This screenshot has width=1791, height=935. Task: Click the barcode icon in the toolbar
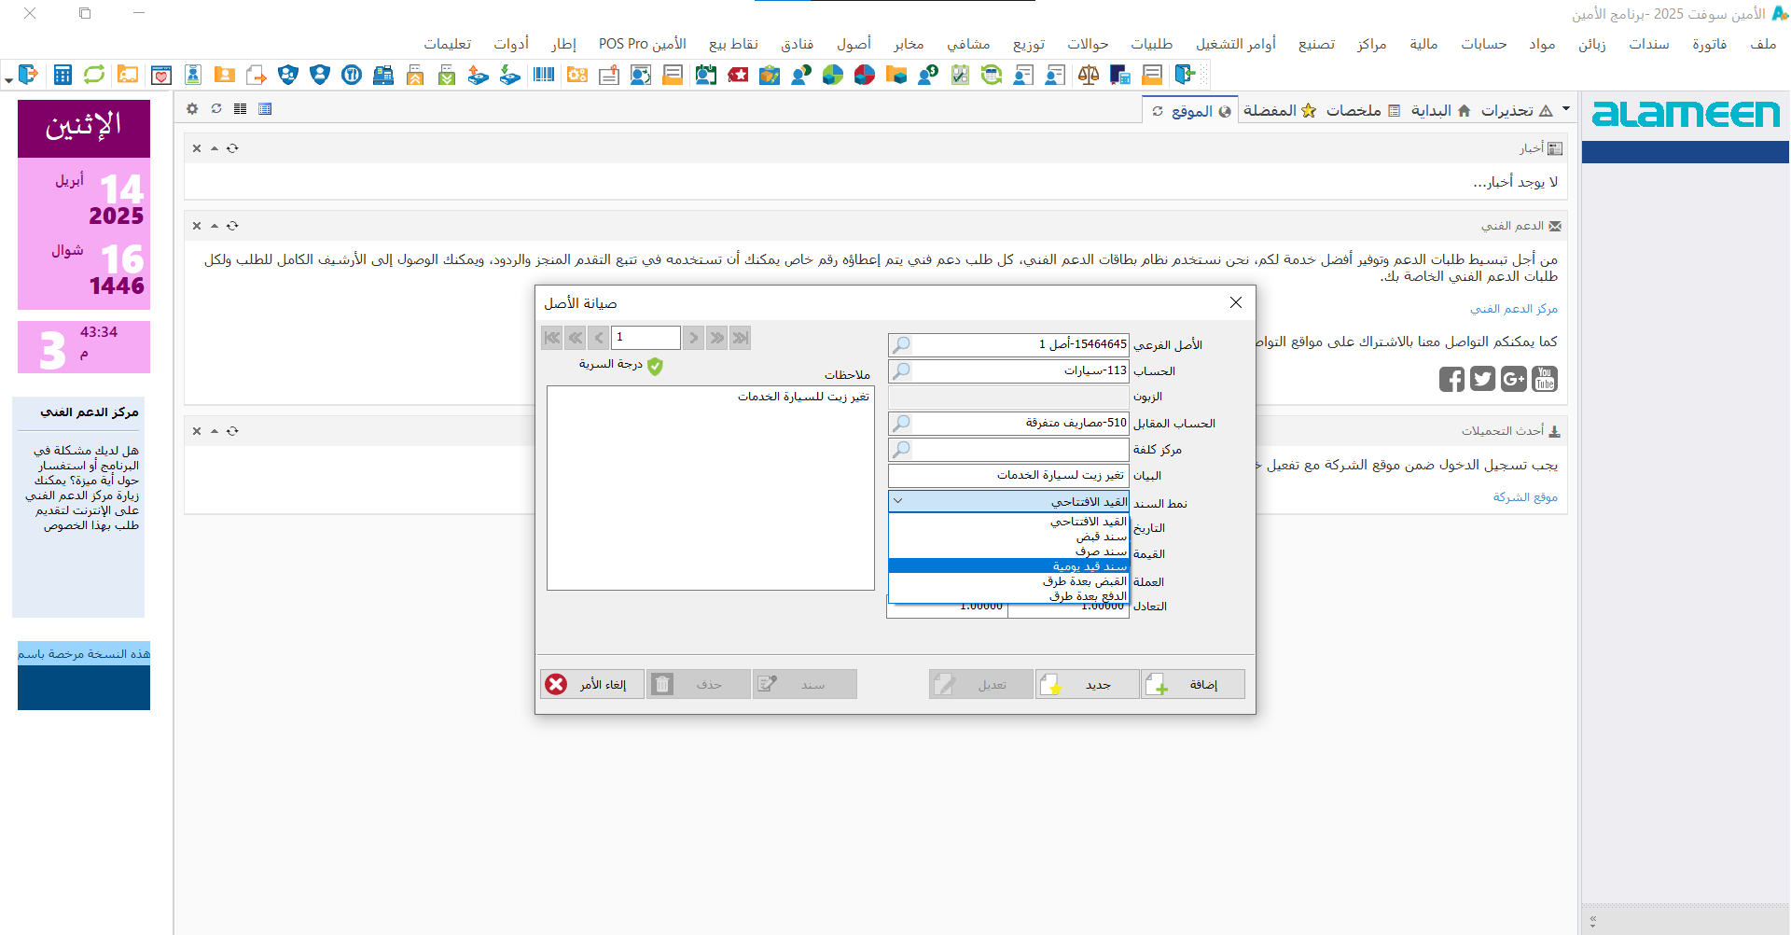tap(544, 76)
